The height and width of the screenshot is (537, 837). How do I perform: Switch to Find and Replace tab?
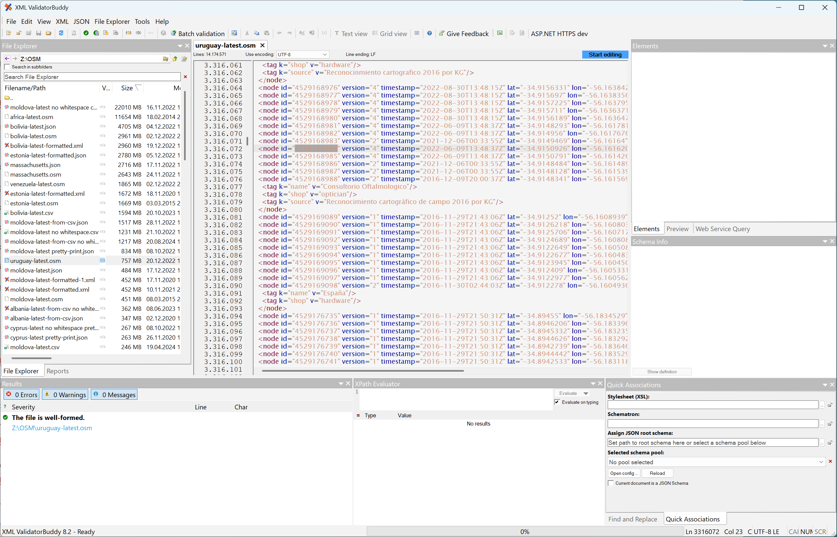pyautogui.click(x=632, y=519)
